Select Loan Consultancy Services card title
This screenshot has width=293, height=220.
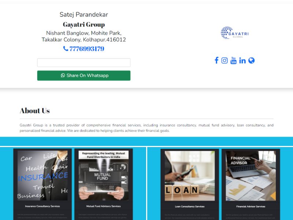[x=190, y=206]
